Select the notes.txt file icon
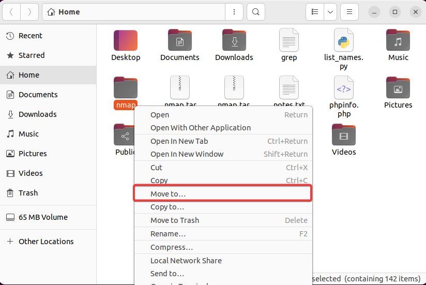426x285 pixels. 289,88
